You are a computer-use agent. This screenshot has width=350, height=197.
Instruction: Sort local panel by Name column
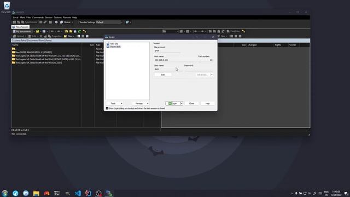click(46, 45)
